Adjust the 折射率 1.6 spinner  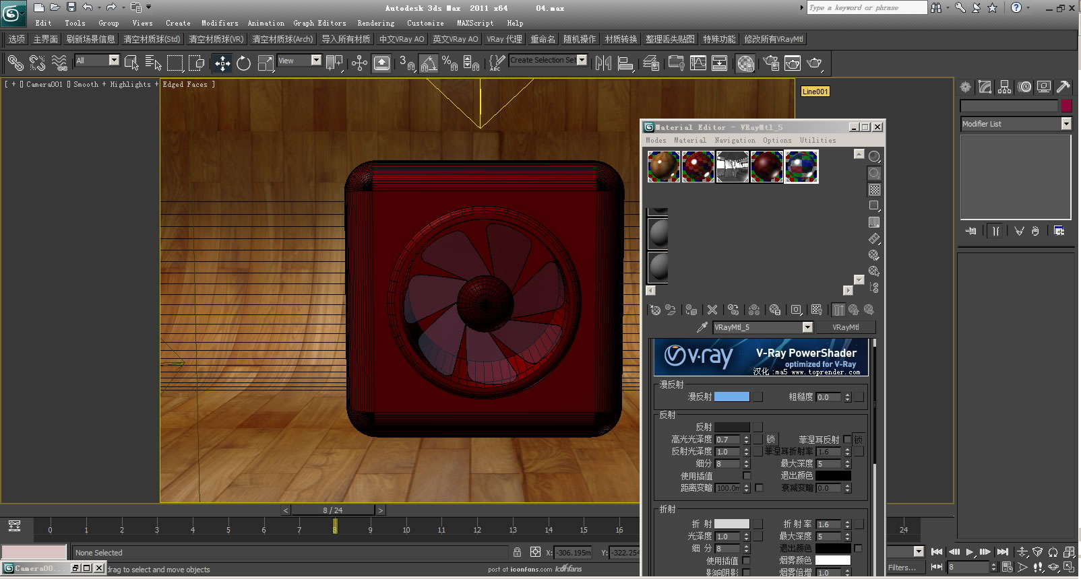(x=847, y=524)
